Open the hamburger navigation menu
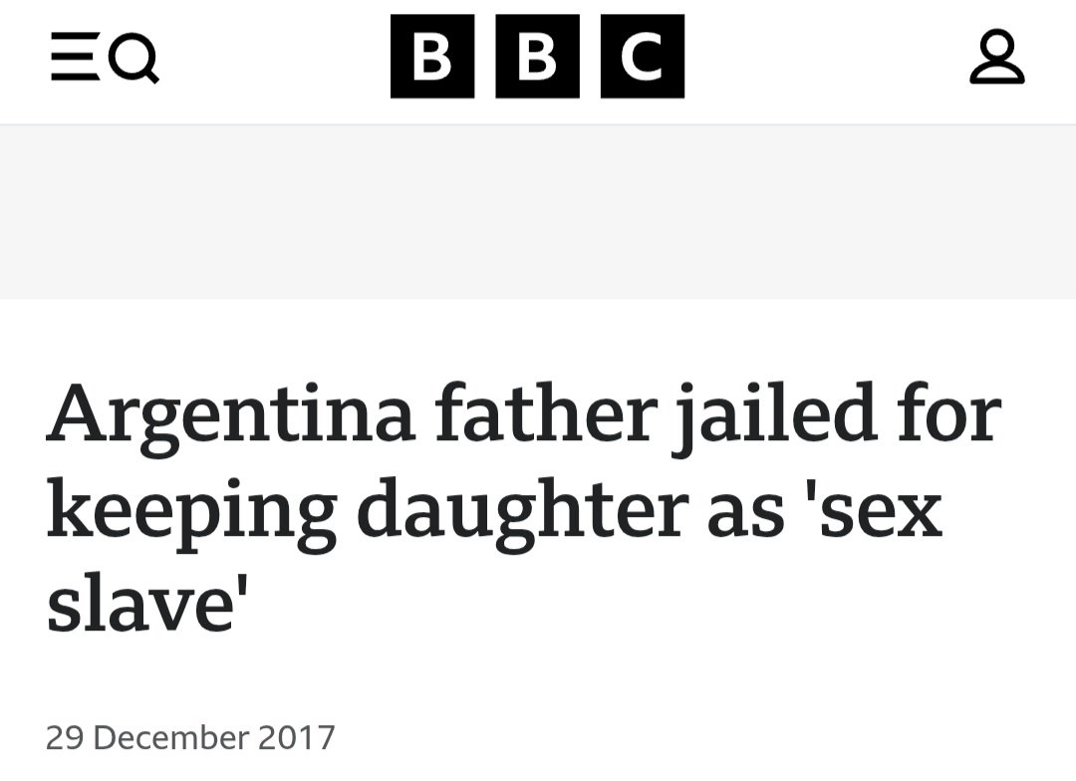The width and height of the screenshot is (1076, 781). (75, 56)
